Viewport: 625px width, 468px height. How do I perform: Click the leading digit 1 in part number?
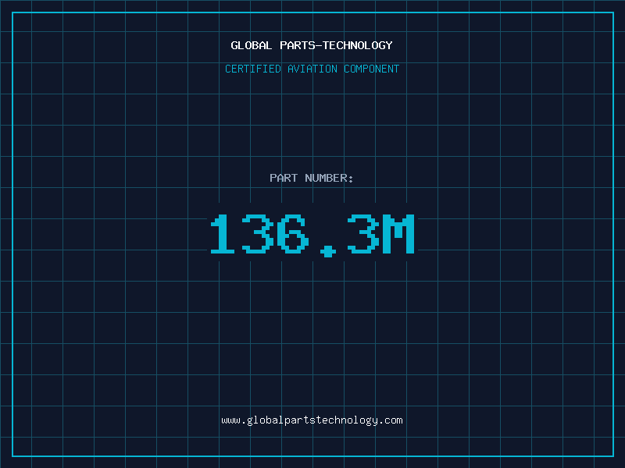223,234
